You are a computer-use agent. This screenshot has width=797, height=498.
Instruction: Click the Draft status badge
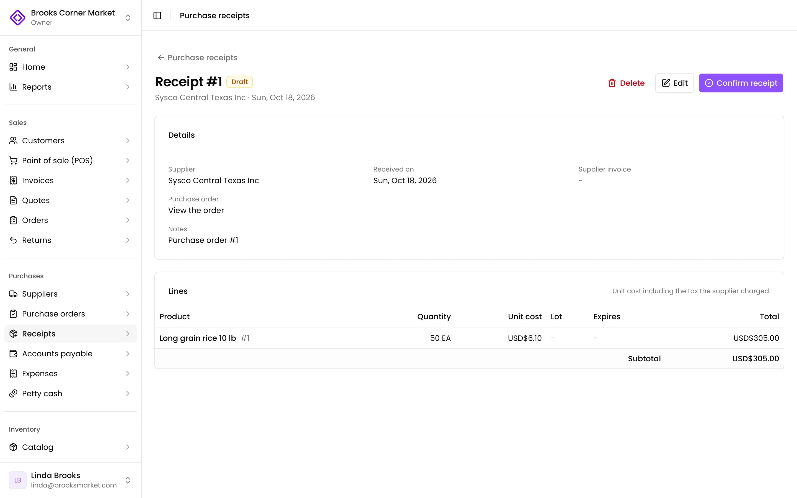[239, 82]
